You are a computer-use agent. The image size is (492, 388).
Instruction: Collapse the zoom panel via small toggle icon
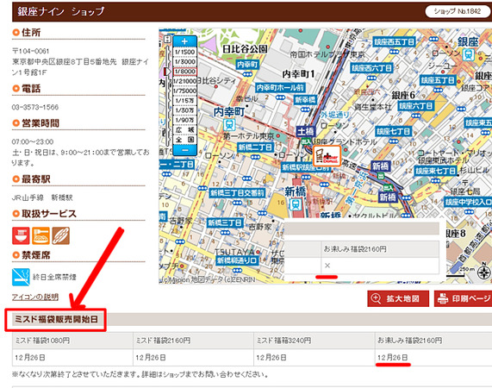167,40
